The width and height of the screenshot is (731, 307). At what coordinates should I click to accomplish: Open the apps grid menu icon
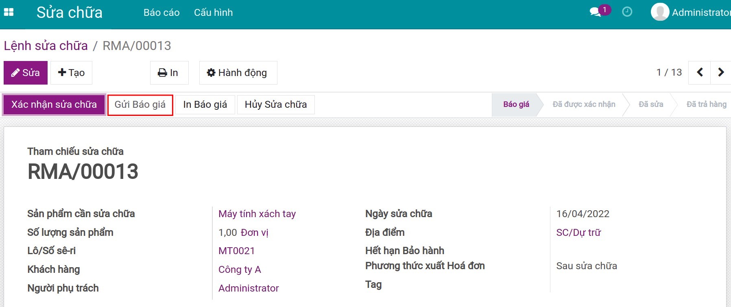[9, 12]
